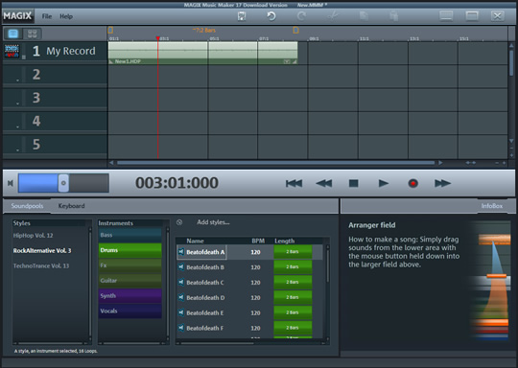Open the File menu
The width and height of the screenshot is (518, 368).
pos(47,16)
